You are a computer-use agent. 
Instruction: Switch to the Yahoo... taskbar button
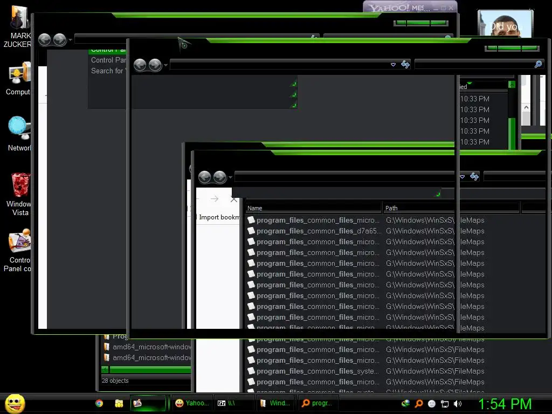(192, 403)
